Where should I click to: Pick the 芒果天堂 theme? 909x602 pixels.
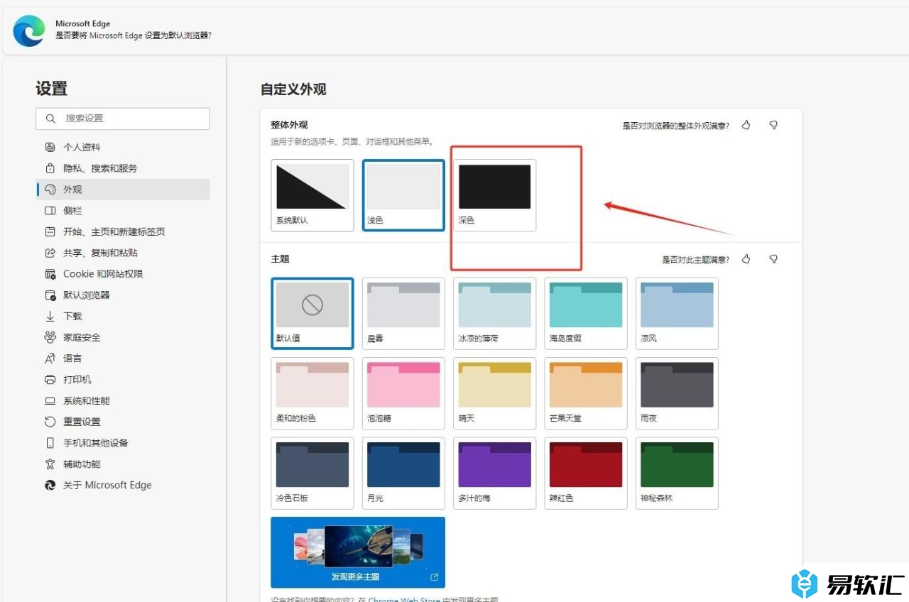tap(586, 393)
